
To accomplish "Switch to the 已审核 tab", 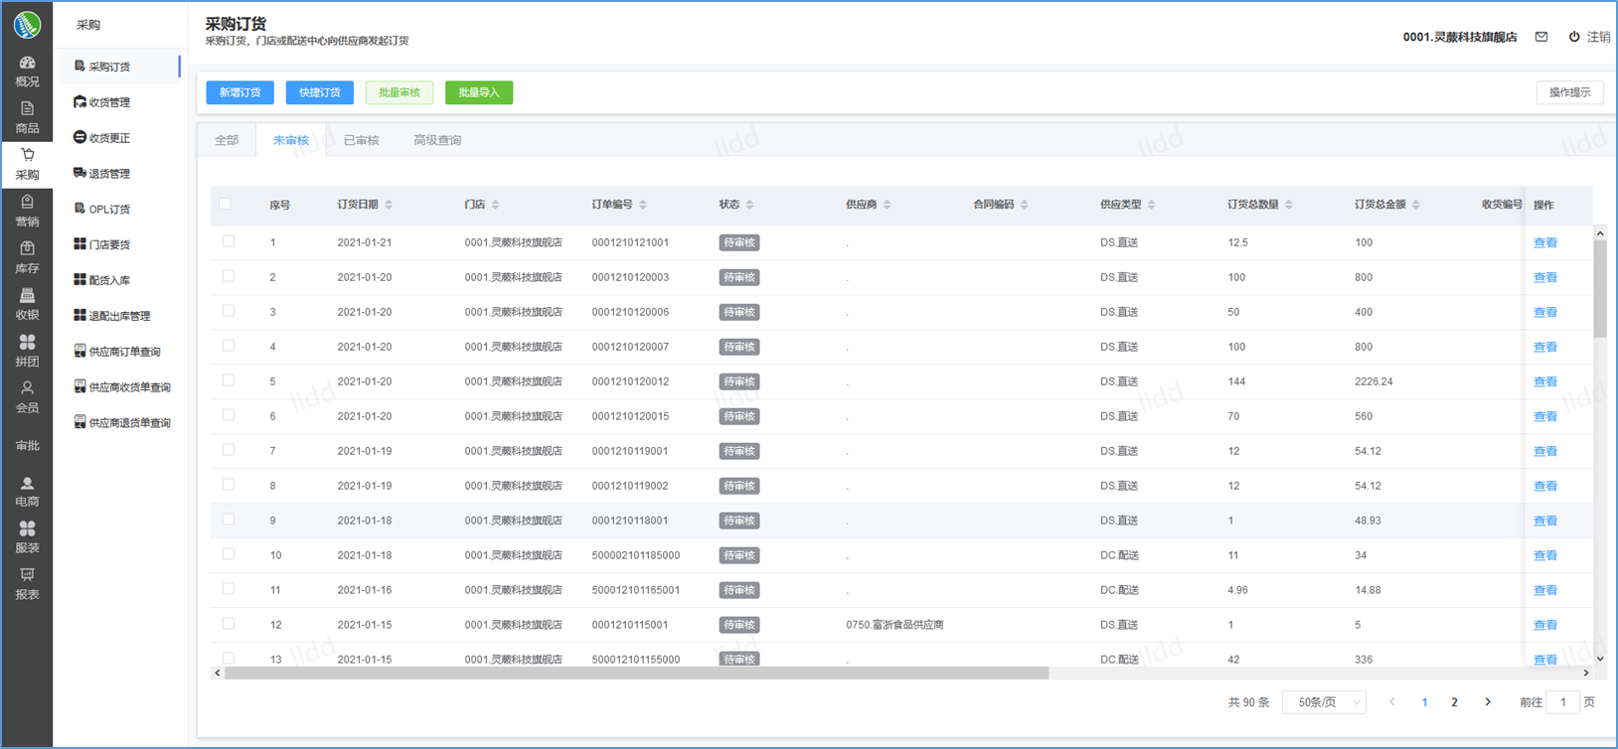I will point(361,140).
